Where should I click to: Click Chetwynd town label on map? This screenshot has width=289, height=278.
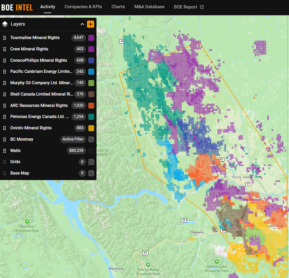[197, 232]
